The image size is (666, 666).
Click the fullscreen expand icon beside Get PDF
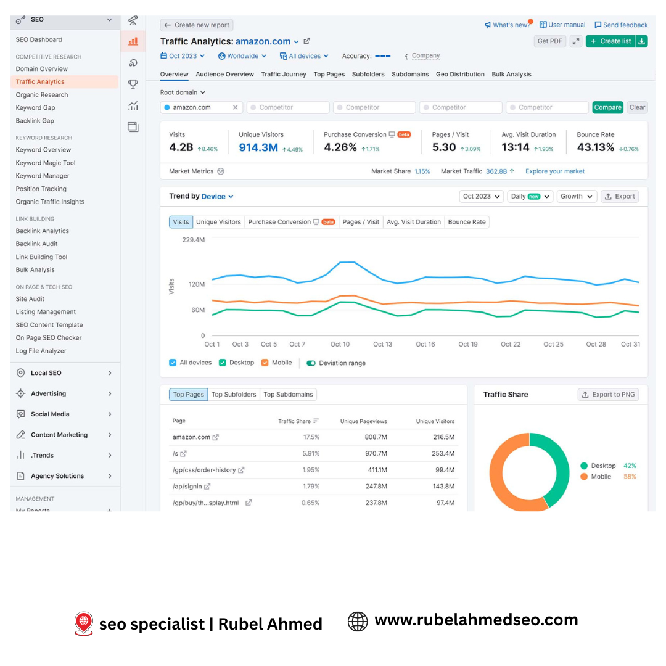pyautogui.click(x=575, y=41)
